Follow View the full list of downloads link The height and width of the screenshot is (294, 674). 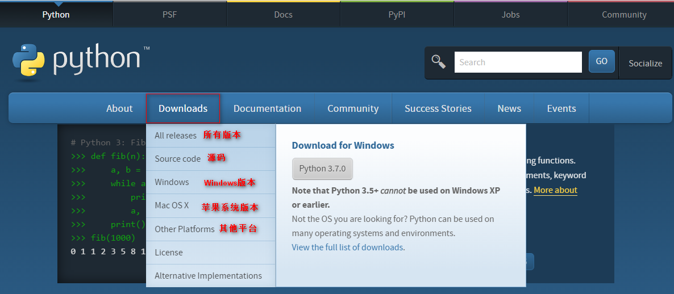coord(347,247)
